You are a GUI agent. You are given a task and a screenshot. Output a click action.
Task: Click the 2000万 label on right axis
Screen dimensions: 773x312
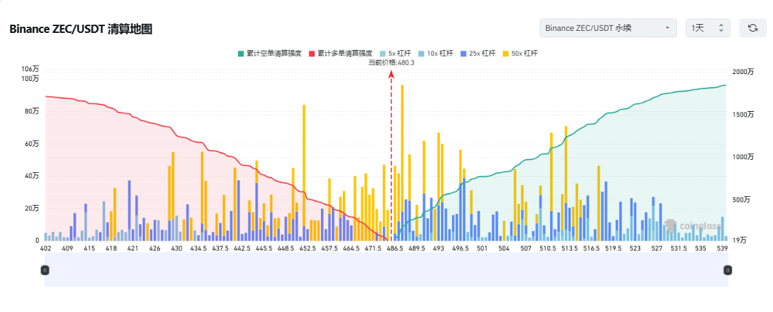743,71
